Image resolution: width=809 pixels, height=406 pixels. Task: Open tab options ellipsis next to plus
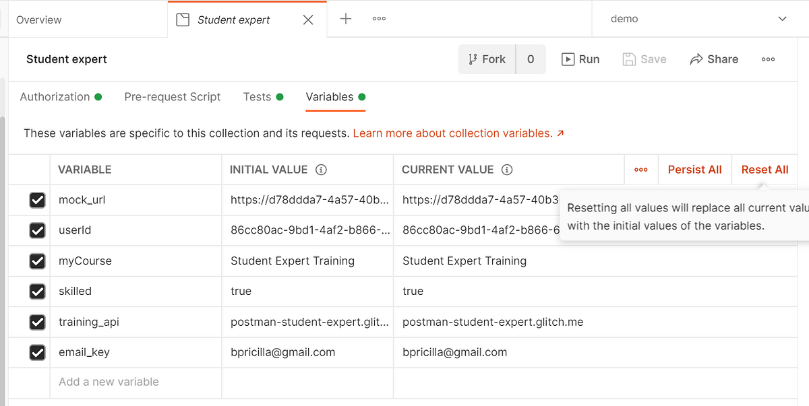(x=379, y=19)
